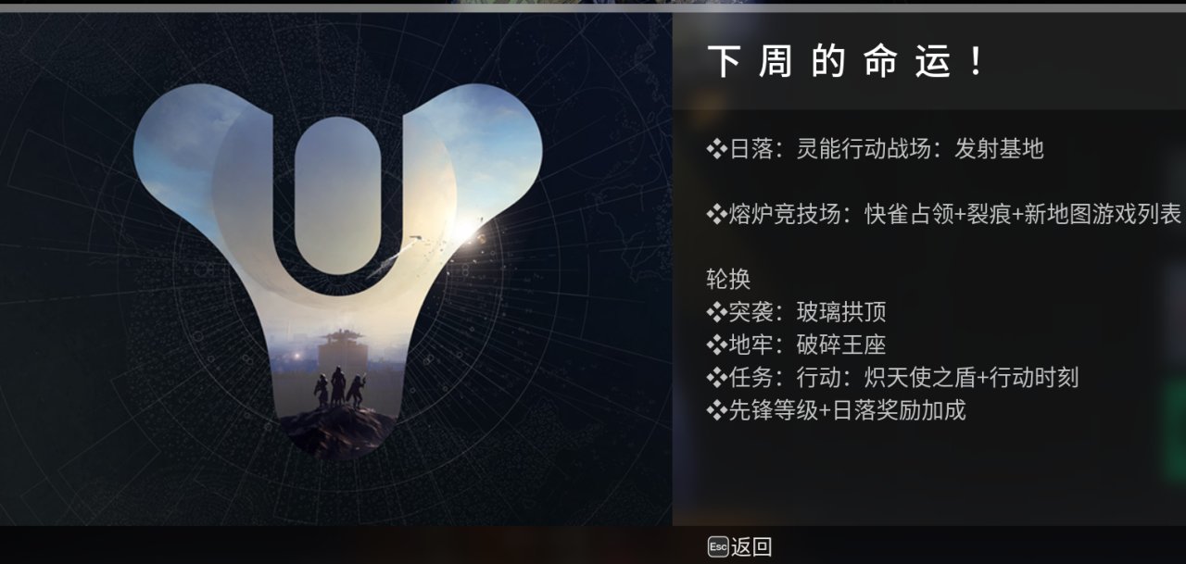The width and height of the screenshot is (1186, 564).
Task: Click the diamond bullet before 日落
Action: coord(716,149)
